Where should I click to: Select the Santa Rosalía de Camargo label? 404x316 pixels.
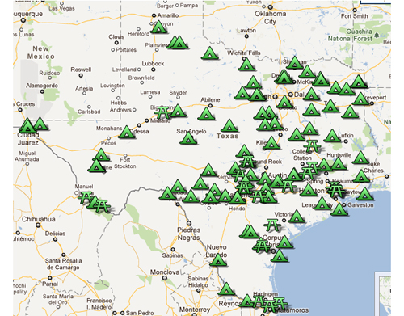[x=63, y=264]
